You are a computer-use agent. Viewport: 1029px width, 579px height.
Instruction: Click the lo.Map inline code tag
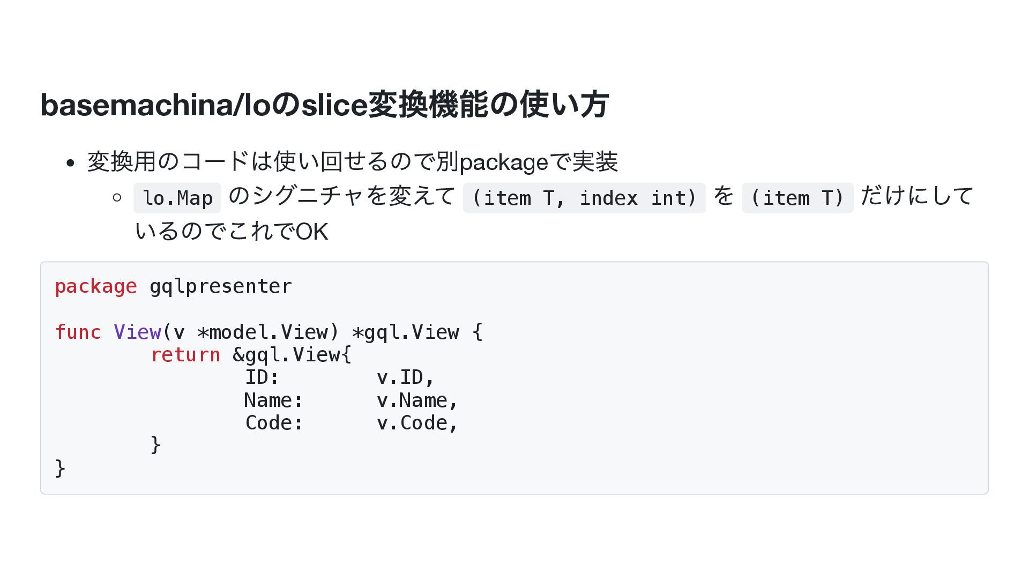(x=177, y=198)
